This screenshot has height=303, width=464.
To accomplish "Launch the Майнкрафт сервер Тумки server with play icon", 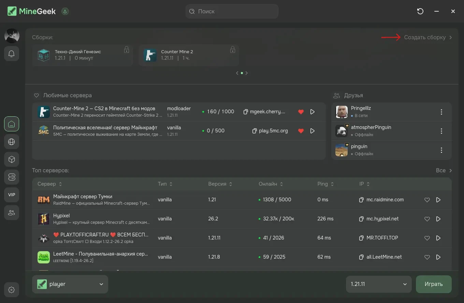I will [x=439, y=200].
